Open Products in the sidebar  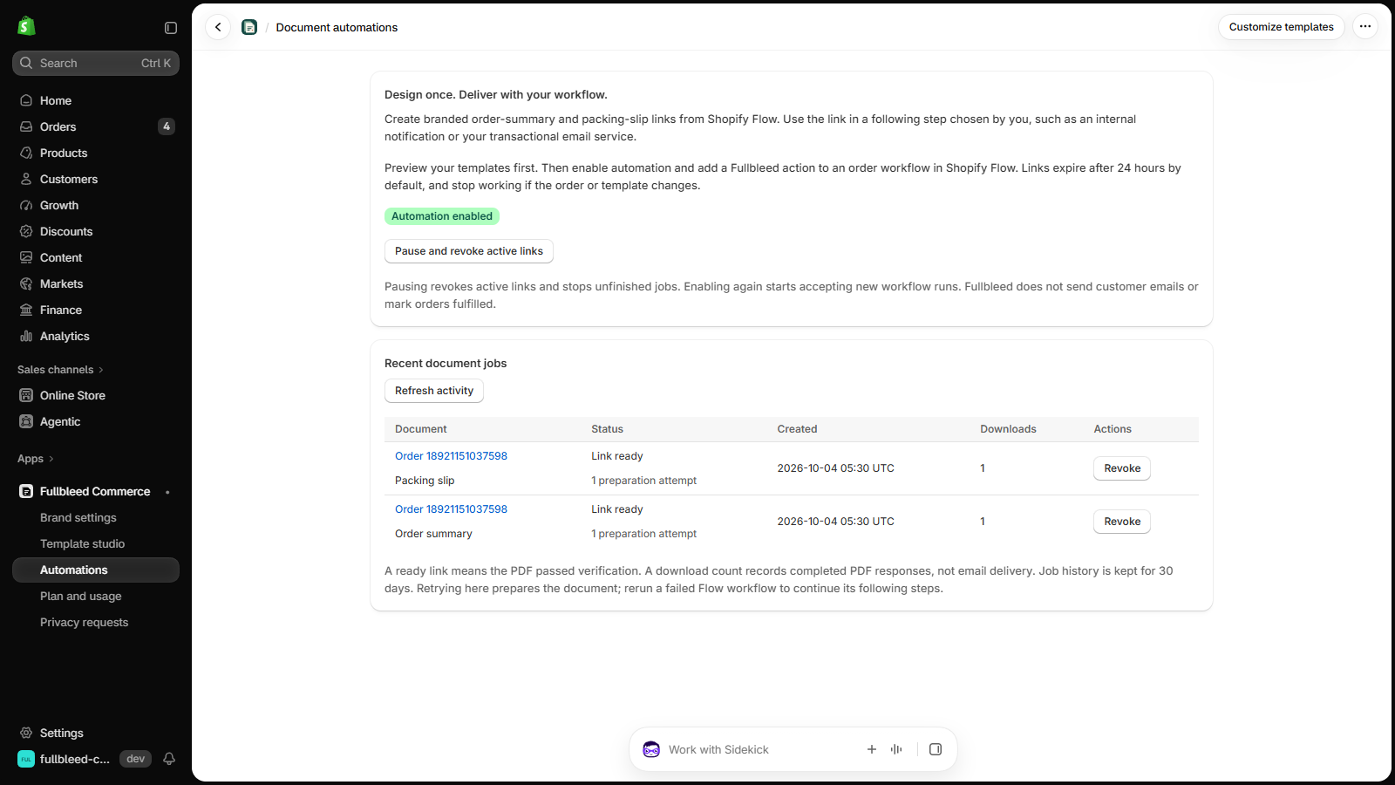click(x=96, y=153)
